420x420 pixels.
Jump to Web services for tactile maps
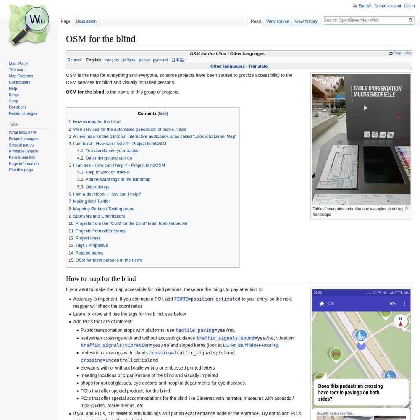[129, 129]
